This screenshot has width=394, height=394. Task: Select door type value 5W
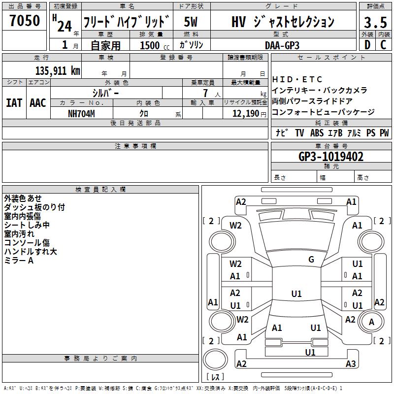pos(191,22)
